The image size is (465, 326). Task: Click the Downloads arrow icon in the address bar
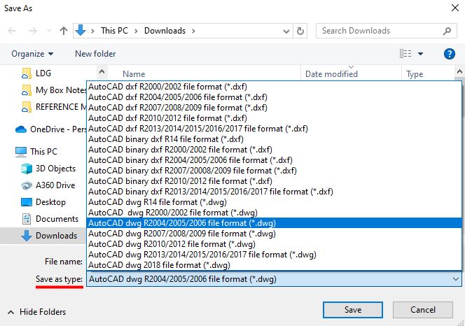(81, 30)
